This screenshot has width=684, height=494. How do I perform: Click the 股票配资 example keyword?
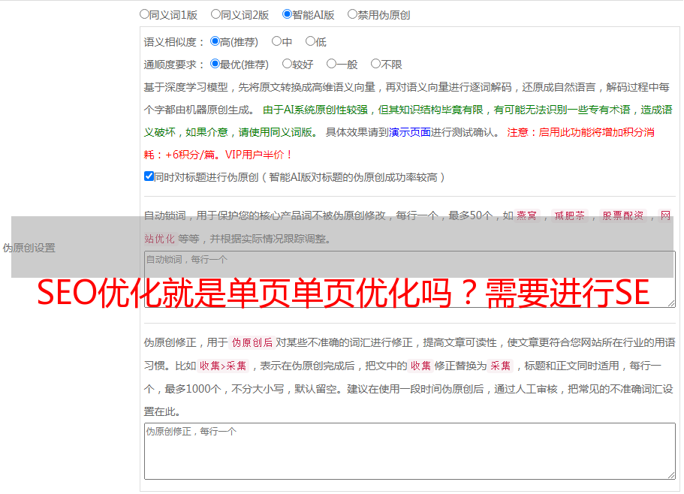[x=623, y=215]
